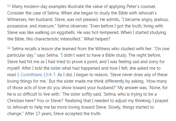Click the words "Bible study" in paragraph 12
Image resolution: width=176 pixels, height=121 pixels.
(116, 55)
